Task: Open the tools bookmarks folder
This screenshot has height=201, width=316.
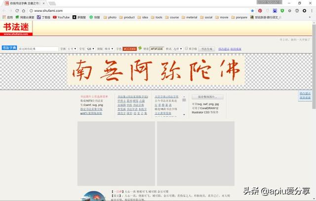Action: [157, 17]
